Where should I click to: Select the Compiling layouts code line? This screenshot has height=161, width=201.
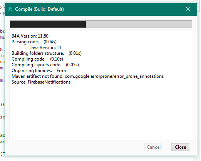(x=45, y=65)
